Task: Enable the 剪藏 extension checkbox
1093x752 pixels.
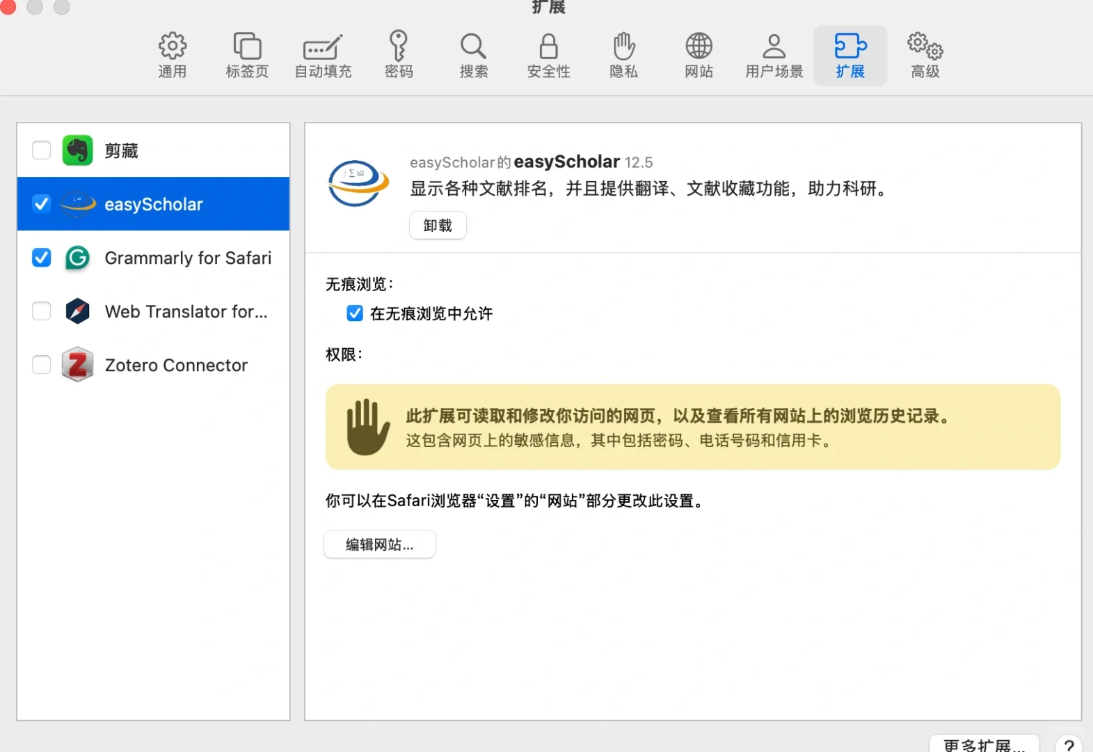Action: pyautogui.click(x=42, y=150)
